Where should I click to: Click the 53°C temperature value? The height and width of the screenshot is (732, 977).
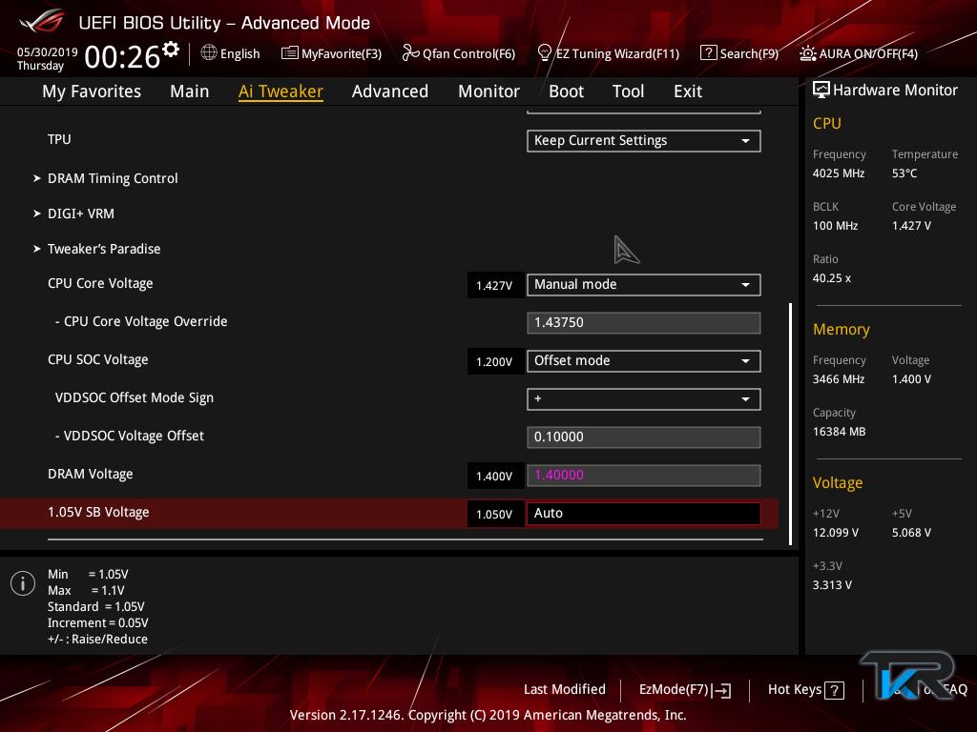(904, 173)
